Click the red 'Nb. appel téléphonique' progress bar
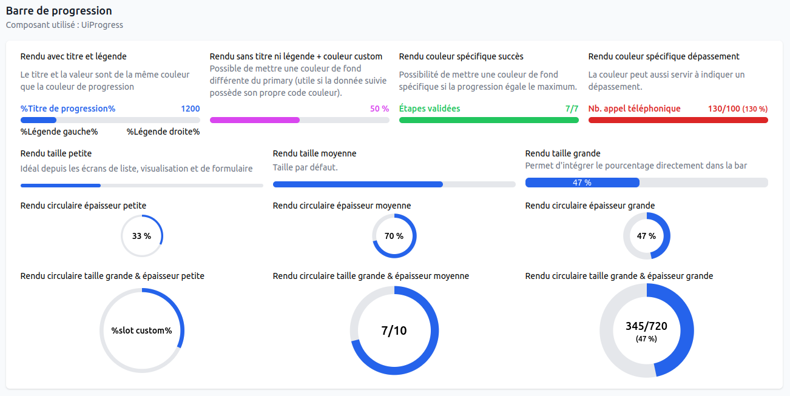The width and height of the screenshot is (790, 396). 678,120
